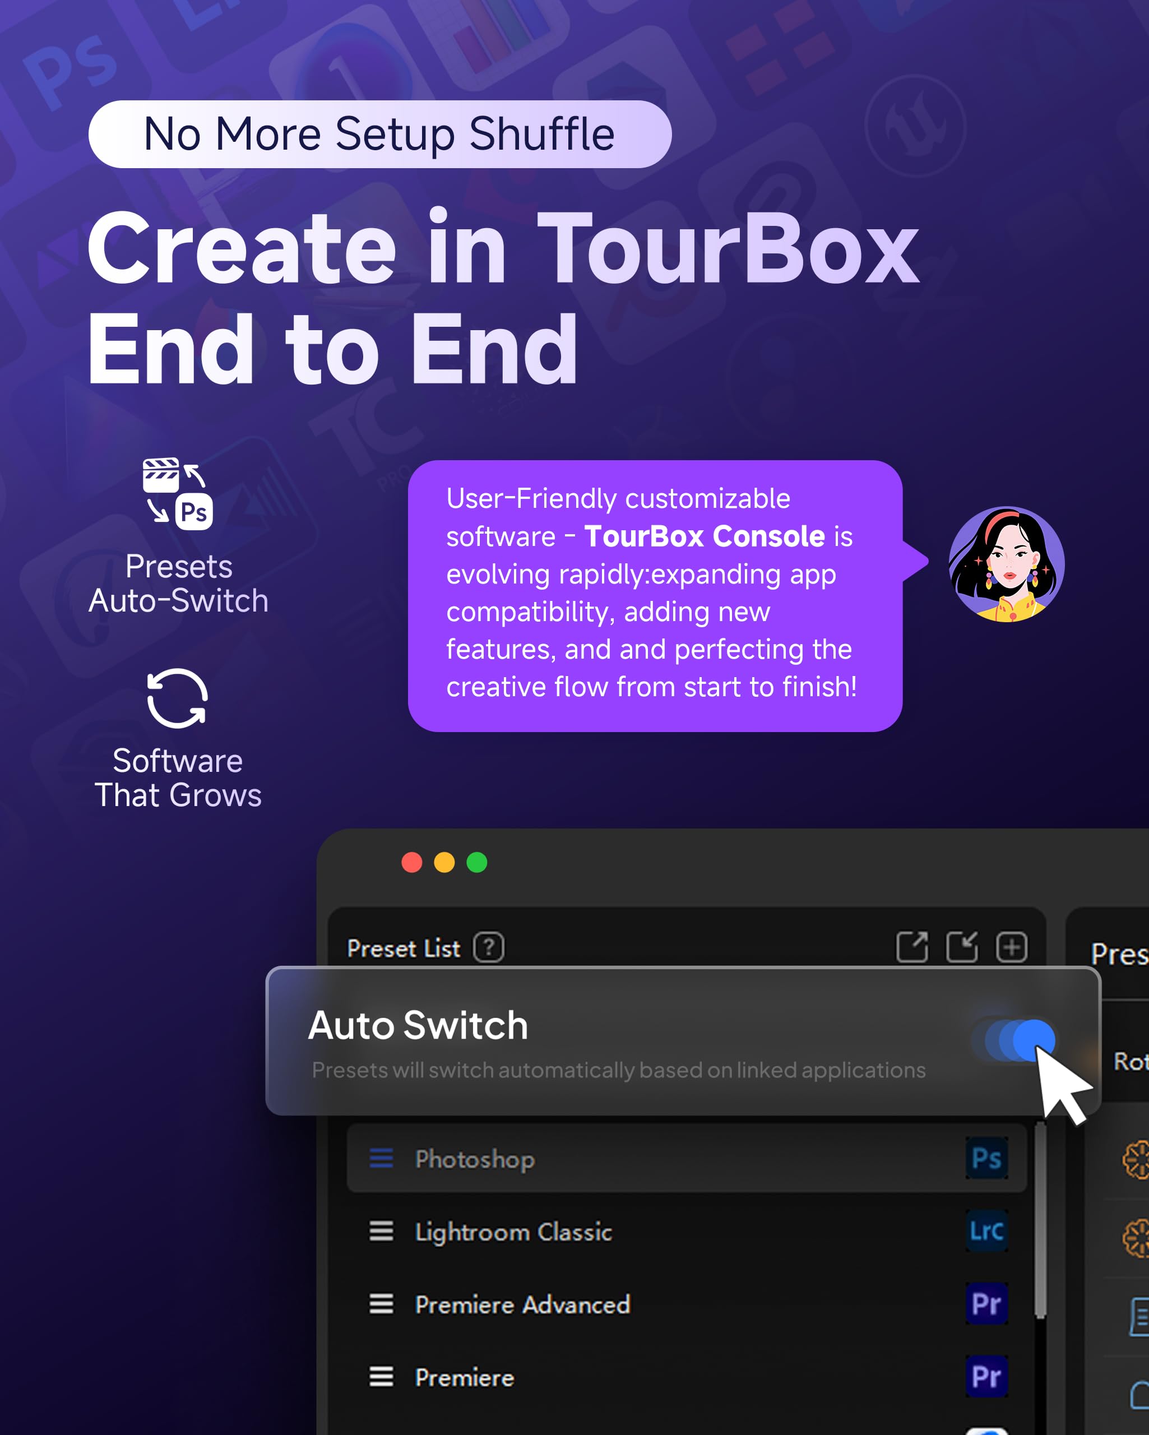Select the Premiere preset entry
The width and height of the screenshot is (1149, 1435).
click(x=465, y=1377)
